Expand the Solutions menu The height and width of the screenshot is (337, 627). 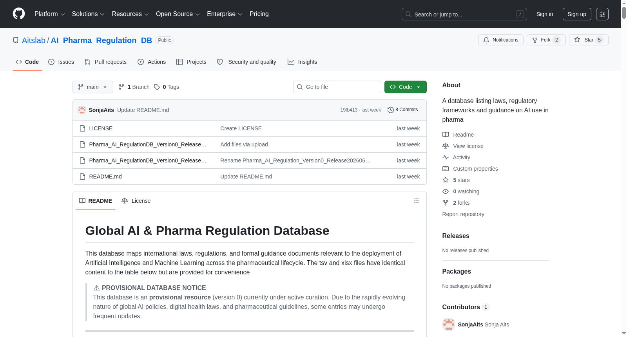[88, 14]
